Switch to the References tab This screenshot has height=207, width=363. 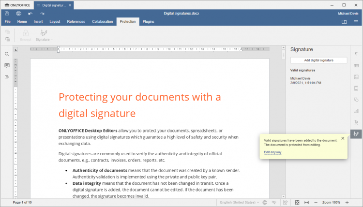coord(76,21)
